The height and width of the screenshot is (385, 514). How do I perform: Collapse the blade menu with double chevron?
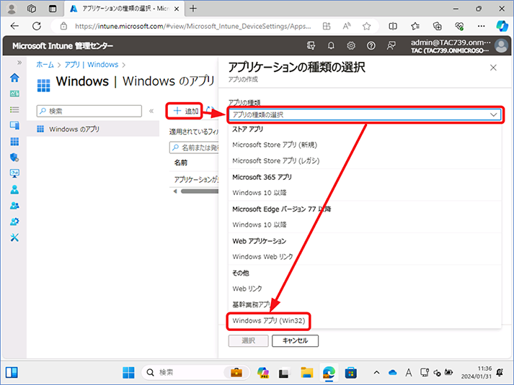(151, 112)
